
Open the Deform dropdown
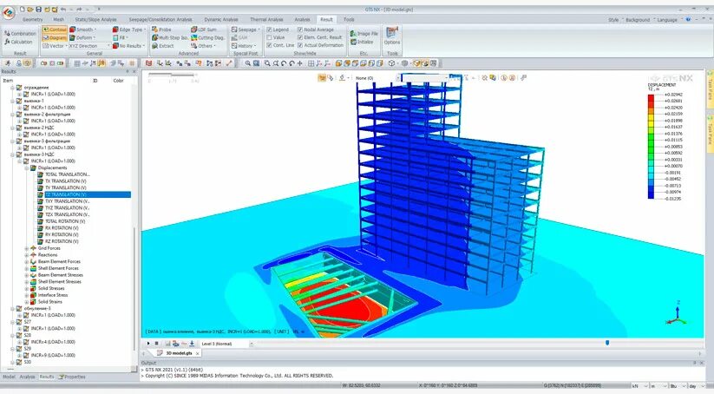click(83, 38)
